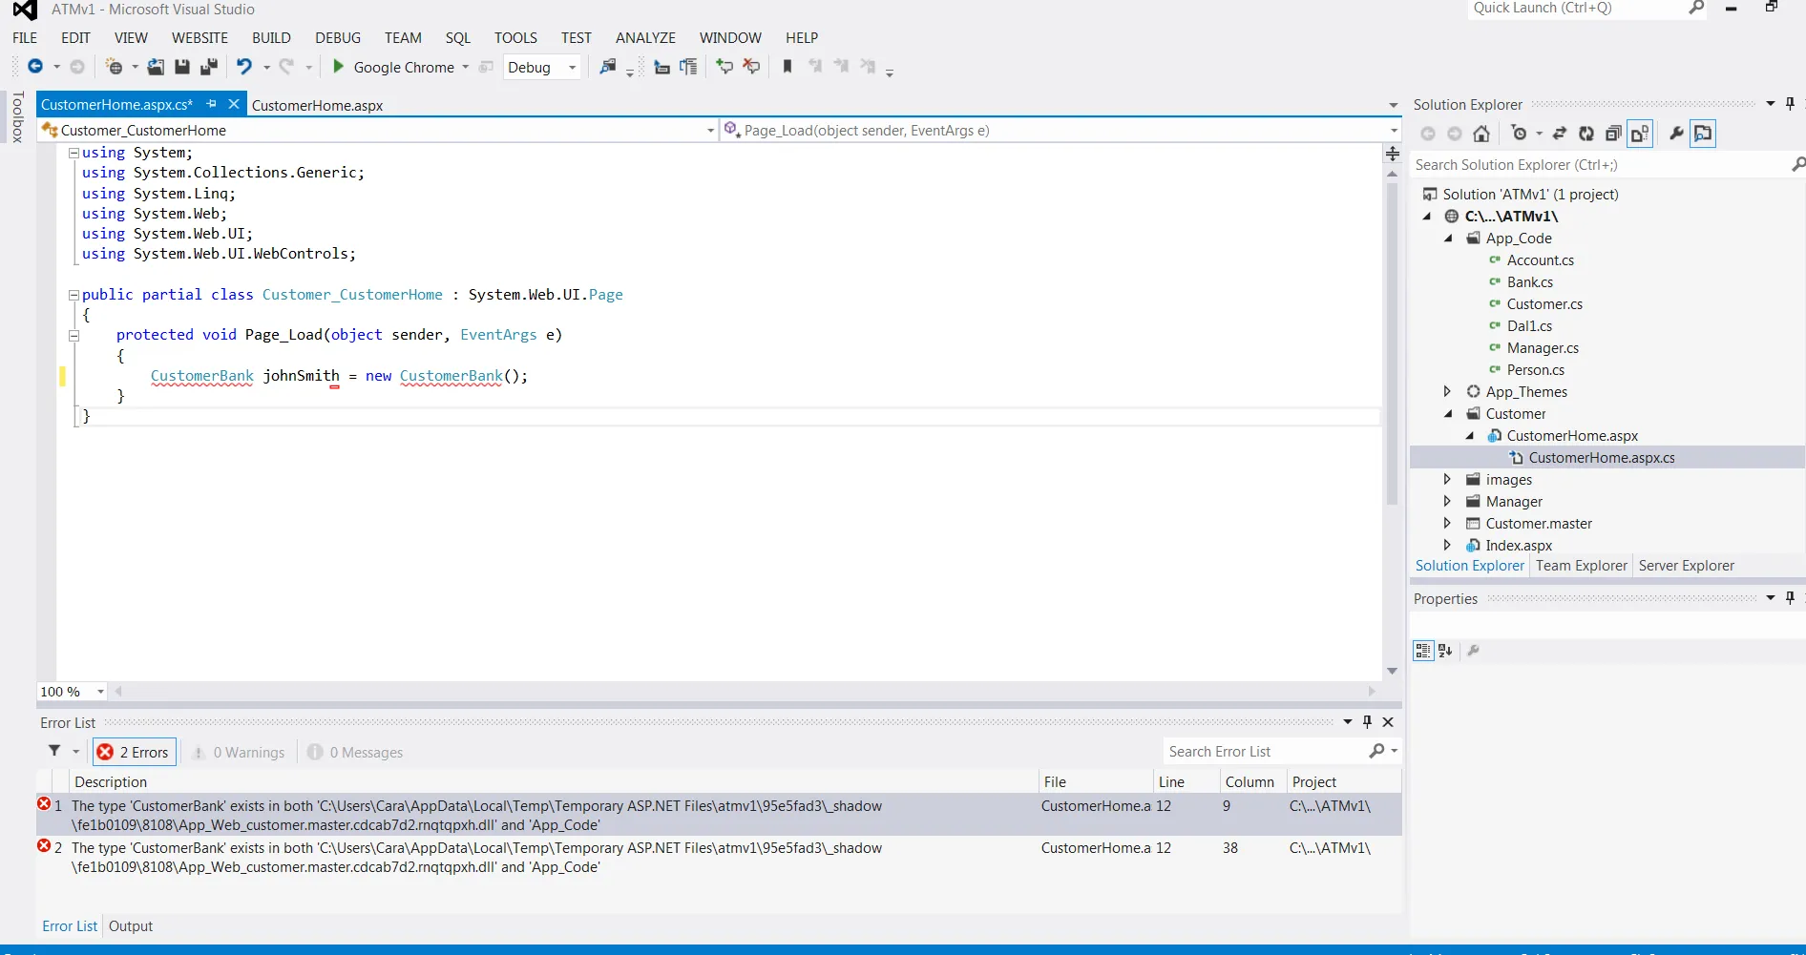Switch to the CustomerHome.aspx editor tab
Screen dimensions: 1806x955
[x=317, y=106]
